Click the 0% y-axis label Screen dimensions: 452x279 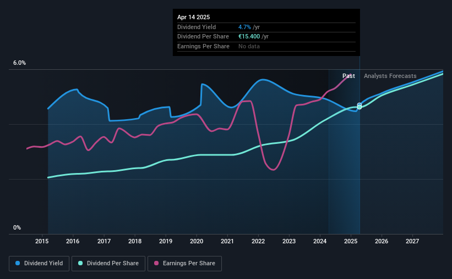[17, 227]
